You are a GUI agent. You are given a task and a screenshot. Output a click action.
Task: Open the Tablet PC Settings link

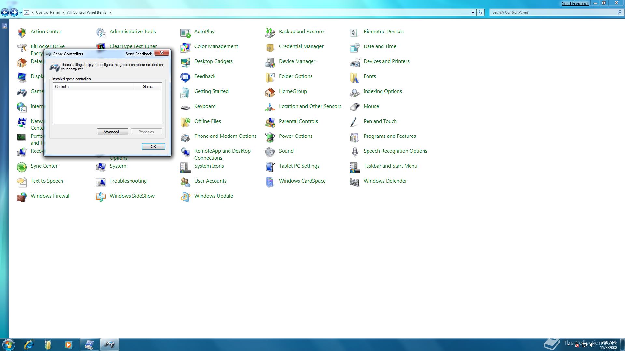click(x=299, y=166)
